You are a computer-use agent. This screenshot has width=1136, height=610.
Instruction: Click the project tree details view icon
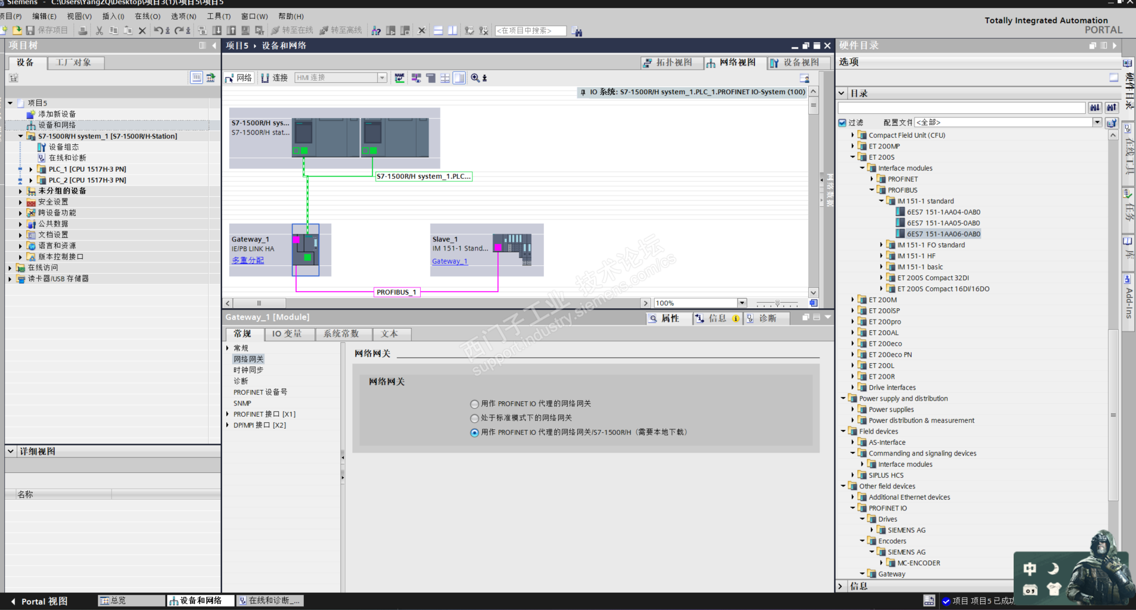[196, 78]
